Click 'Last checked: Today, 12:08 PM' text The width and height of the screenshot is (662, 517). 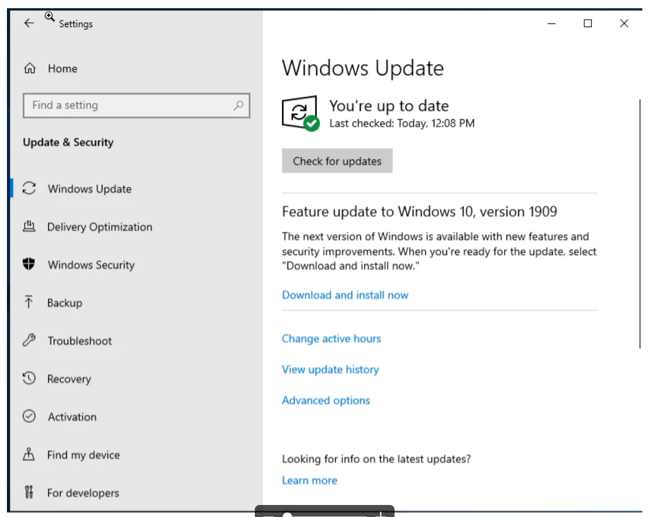tap(402, 123)
